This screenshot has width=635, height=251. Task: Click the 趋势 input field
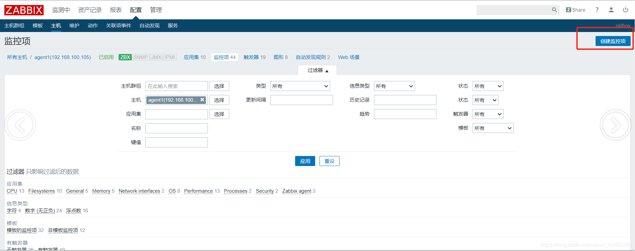pos(405,114)
